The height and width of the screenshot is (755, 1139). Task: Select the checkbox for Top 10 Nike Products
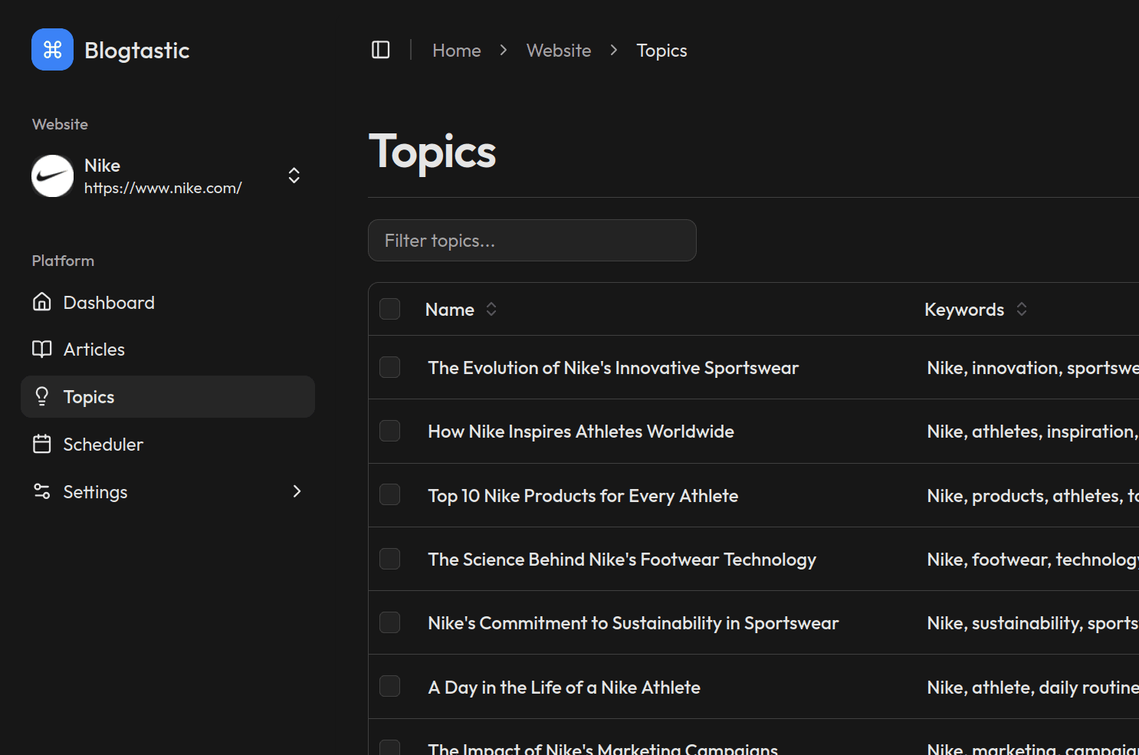[389, 494]
